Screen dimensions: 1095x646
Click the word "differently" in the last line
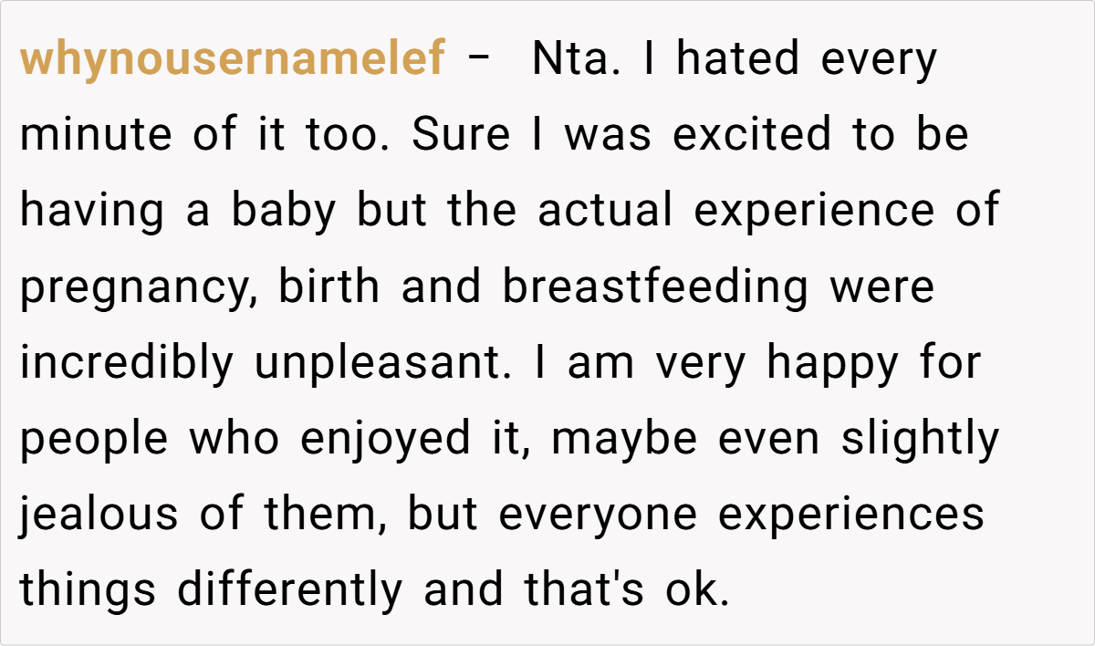[288, 591]
